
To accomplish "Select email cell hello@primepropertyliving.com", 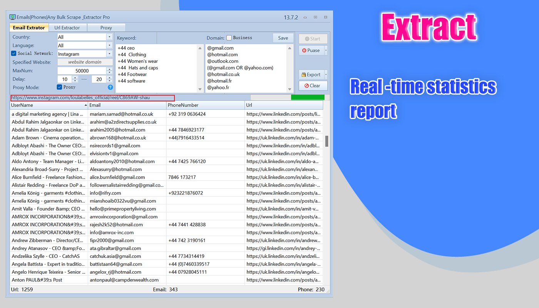I will [x=127, y=209].
